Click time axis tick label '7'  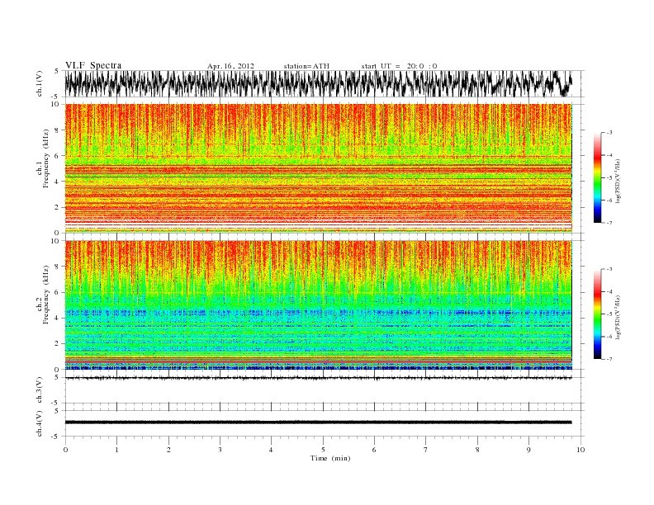click(425, 450)
